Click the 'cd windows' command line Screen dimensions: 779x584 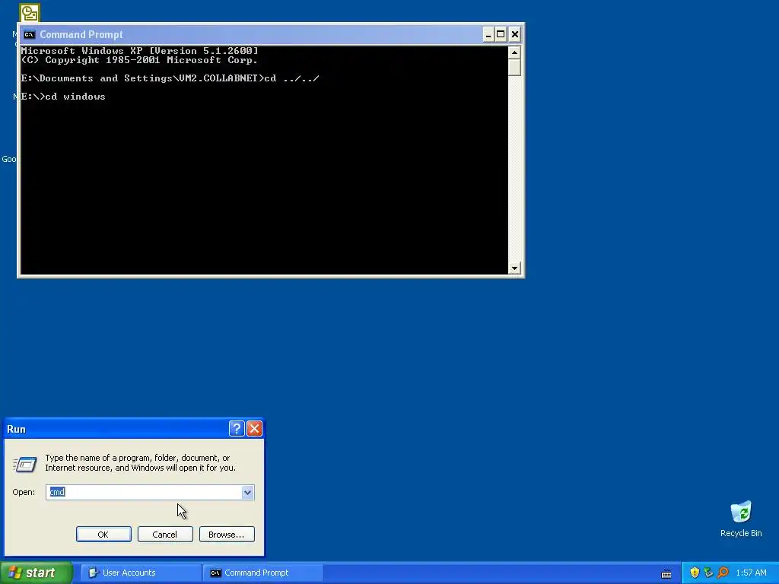(x=63, y=97)
